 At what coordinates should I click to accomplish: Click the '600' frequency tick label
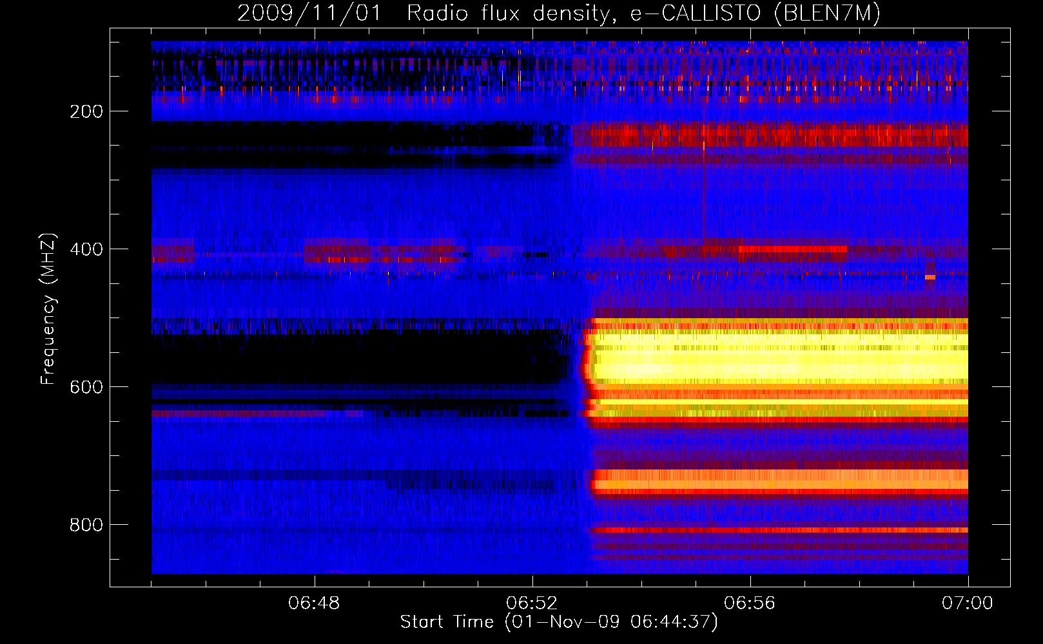pos(86,387)
